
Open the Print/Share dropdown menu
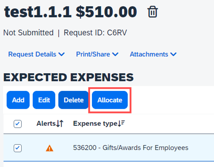[97, 54]
